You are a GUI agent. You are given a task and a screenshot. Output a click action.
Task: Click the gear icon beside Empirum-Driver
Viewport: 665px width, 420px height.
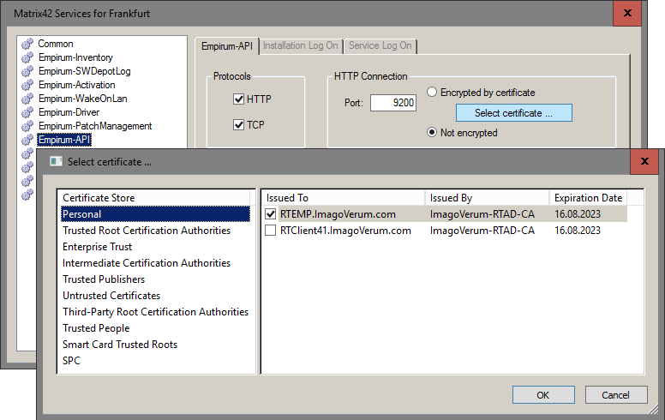27,112
